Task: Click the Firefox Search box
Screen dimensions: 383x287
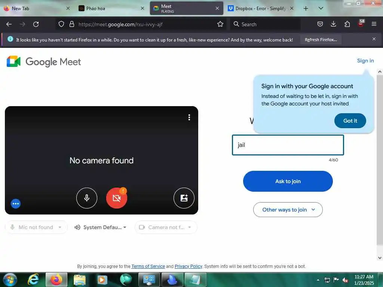Action: [265, 24]
